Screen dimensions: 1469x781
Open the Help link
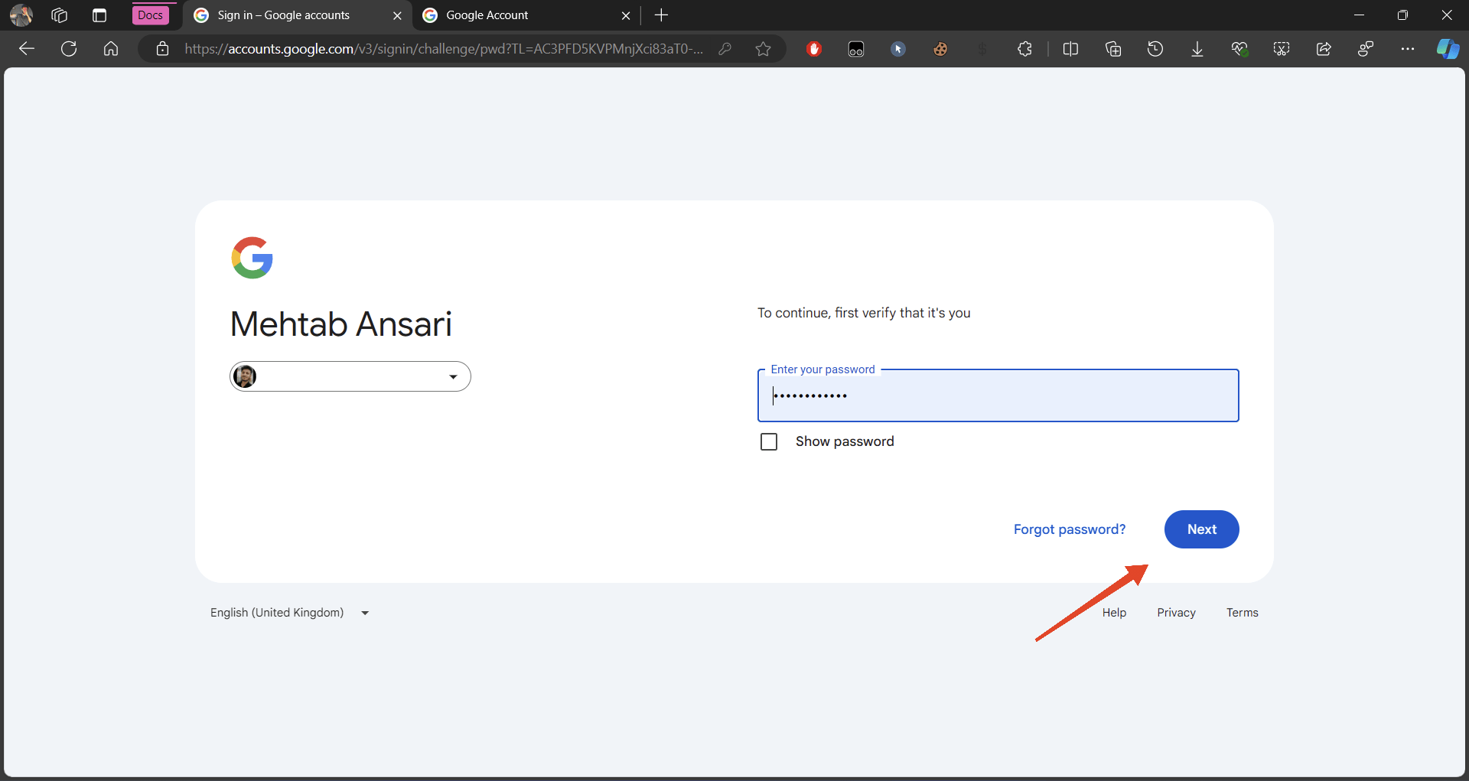click(x=1114, y=613)
